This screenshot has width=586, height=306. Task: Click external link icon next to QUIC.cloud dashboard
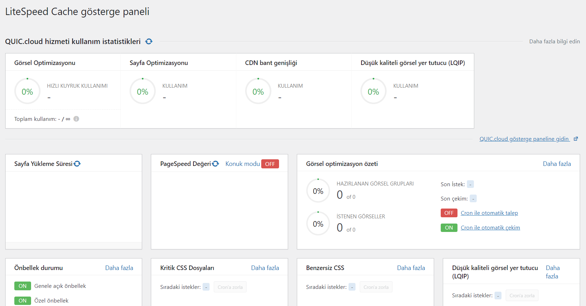(x=576, y=139)
